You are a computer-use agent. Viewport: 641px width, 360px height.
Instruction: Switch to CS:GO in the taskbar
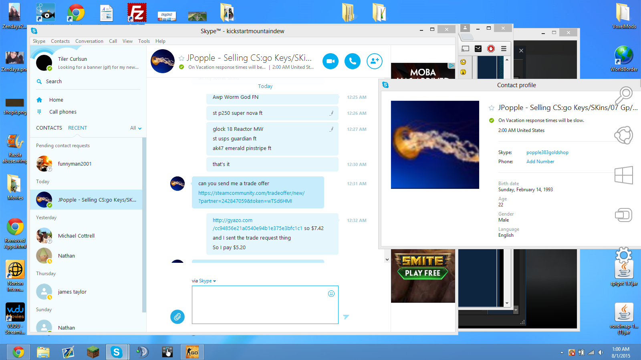point(192,352)
